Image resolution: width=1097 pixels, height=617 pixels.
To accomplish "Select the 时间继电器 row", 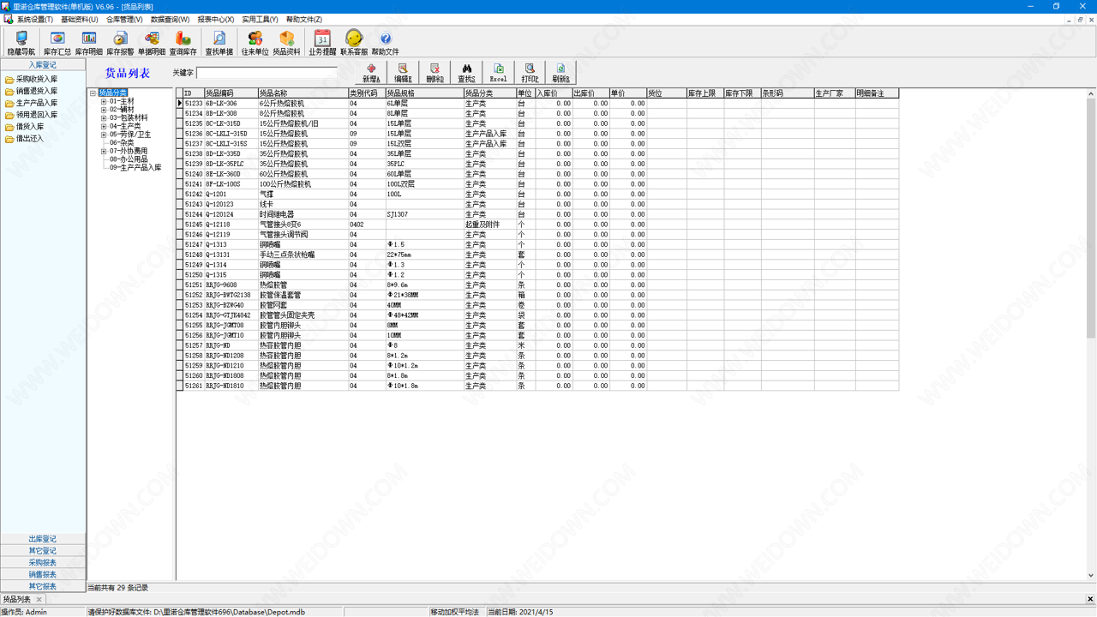I will point(537,214).
